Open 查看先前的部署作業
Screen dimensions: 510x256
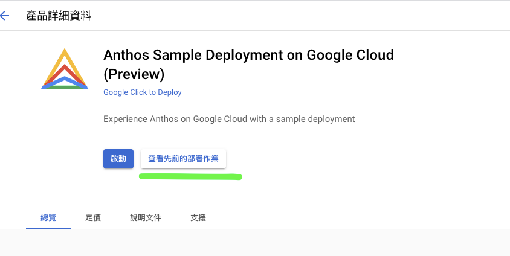coord(183,159)
